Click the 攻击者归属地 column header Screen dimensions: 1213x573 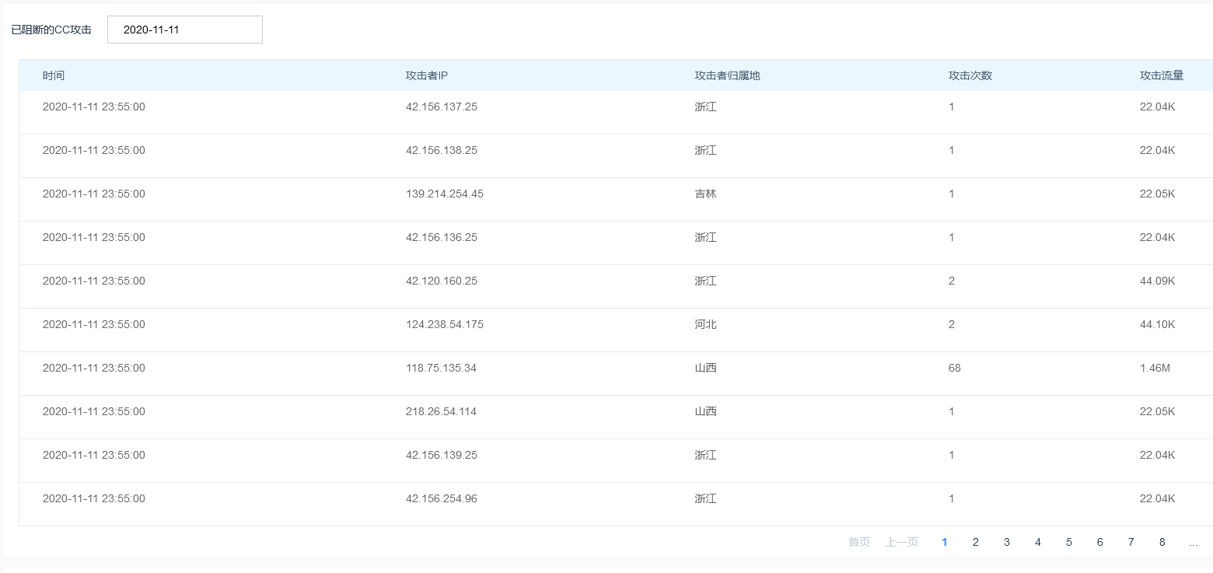[x=727, y=75]
